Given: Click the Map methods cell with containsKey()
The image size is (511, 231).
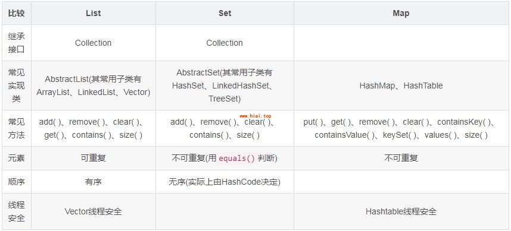Looking at the screenshot, I should point(401,128).
